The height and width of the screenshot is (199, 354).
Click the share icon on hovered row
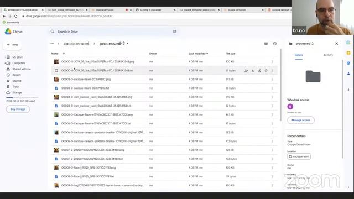[x=246, y=71]
